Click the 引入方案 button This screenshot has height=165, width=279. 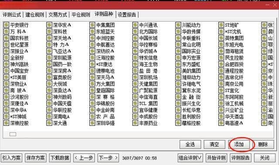(11, 158)
